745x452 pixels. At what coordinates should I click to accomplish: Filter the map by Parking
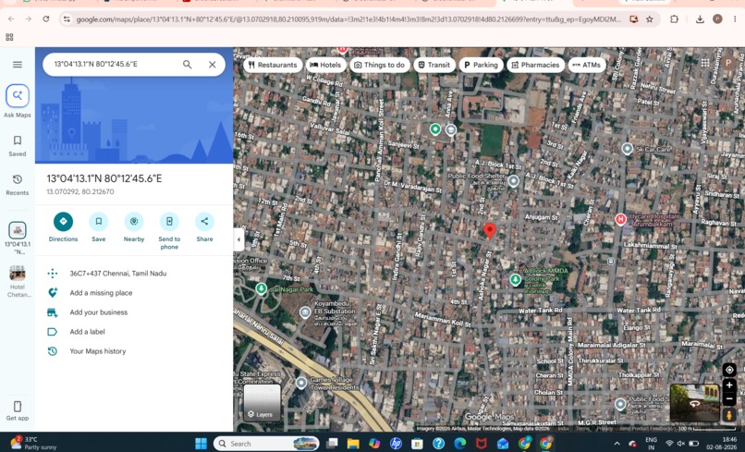[481, 65]
